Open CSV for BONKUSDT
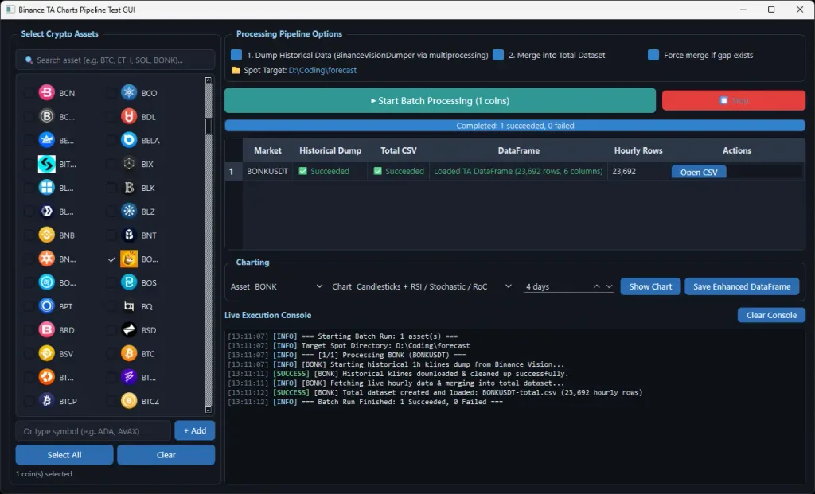Screen dimensions: 815x494 699,172
